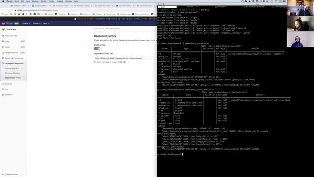Toggle the Enable proxy switch

click(x=97, y=49)
